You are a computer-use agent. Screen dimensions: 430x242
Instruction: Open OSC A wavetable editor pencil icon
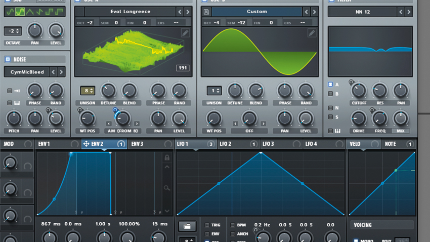[185, 33]
